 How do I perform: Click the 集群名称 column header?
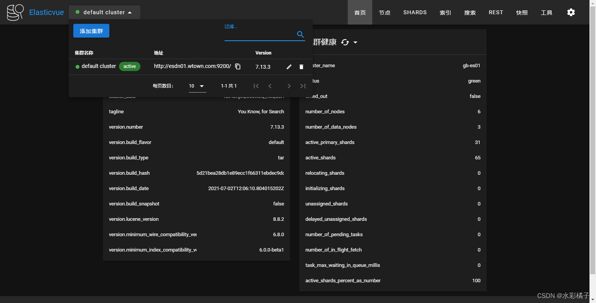(84, 53)
